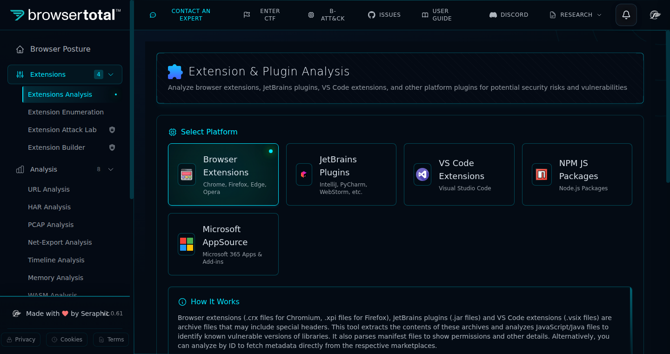Click the NPM logo icon
This screenshot has width=670, height=354.
coord(541,174)
